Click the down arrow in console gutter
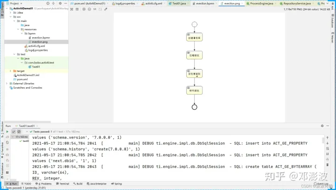 tap(328, 143)
